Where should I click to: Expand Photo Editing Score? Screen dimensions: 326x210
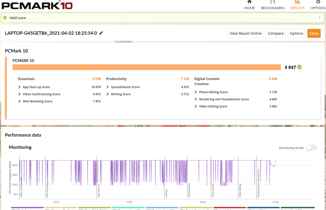click(196, 92)
